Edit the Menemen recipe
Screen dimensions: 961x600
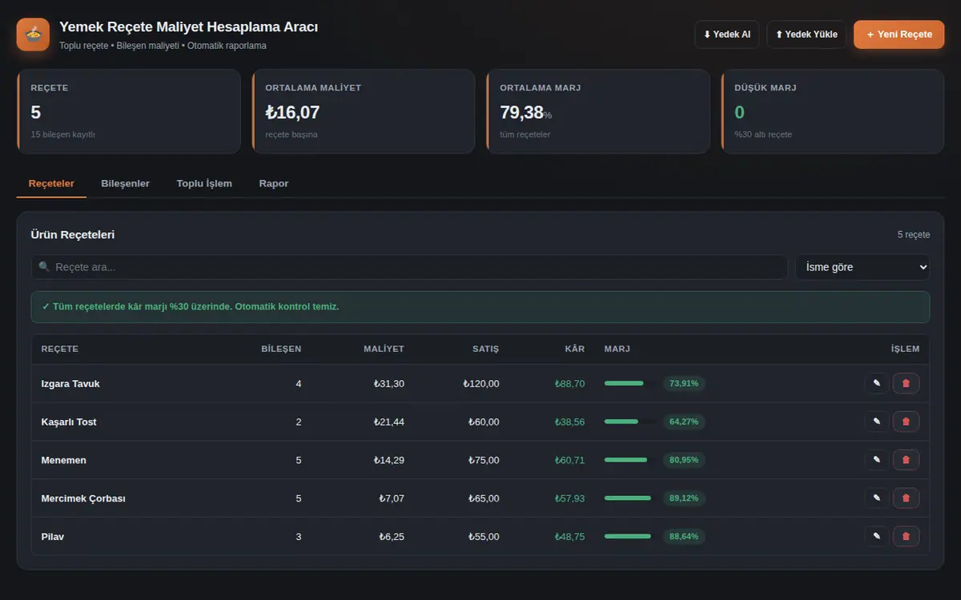click(876, 460)
